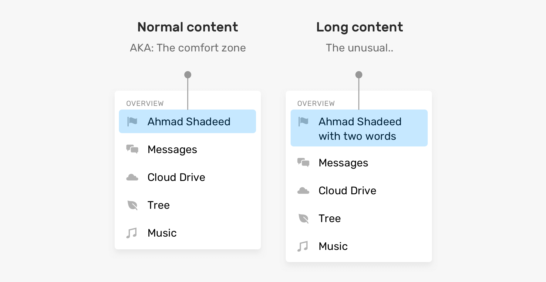
Task: Select the music note icon in the right card
Action: click(x=303, y=246)
